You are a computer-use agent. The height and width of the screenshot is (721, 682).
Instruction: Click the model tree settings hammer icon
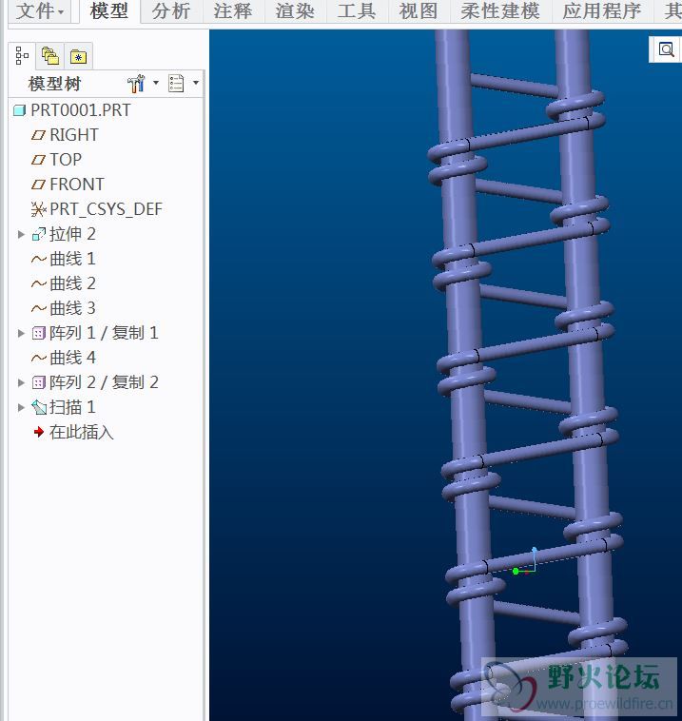pos(136,83)
